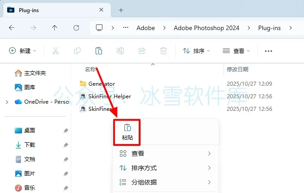
Task: Select the SkinFiner shortcut file
Action: coord(96,109)
